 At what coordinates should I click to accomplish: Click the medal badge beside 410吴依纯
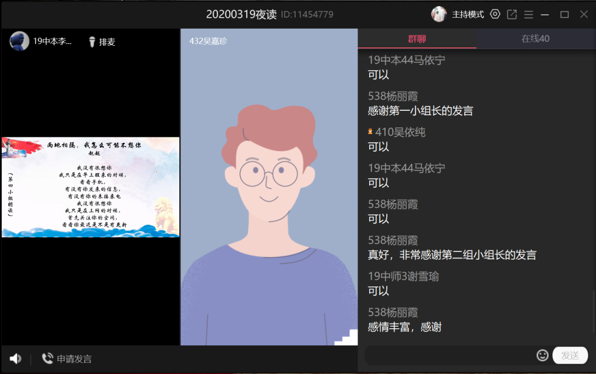[370, 132]
